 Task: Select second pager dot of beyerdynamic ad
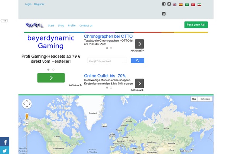(x=53, y=70)
